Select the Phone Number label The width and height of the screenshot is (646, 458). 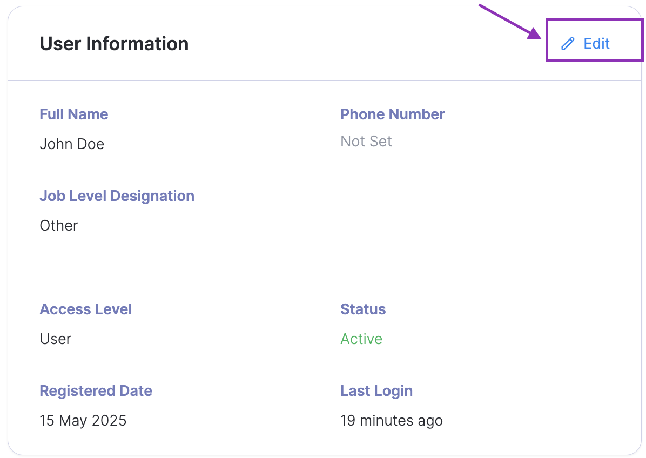click(x=392, y=114)
